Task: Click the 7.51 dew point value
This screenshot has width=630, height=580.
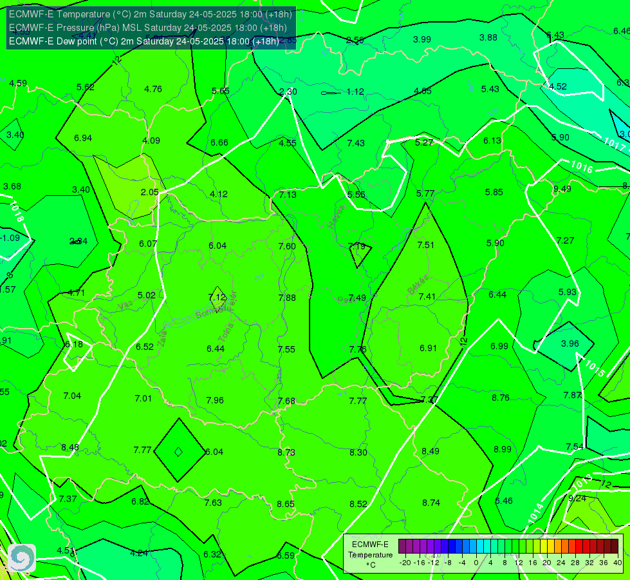Action: pos(425,245)
